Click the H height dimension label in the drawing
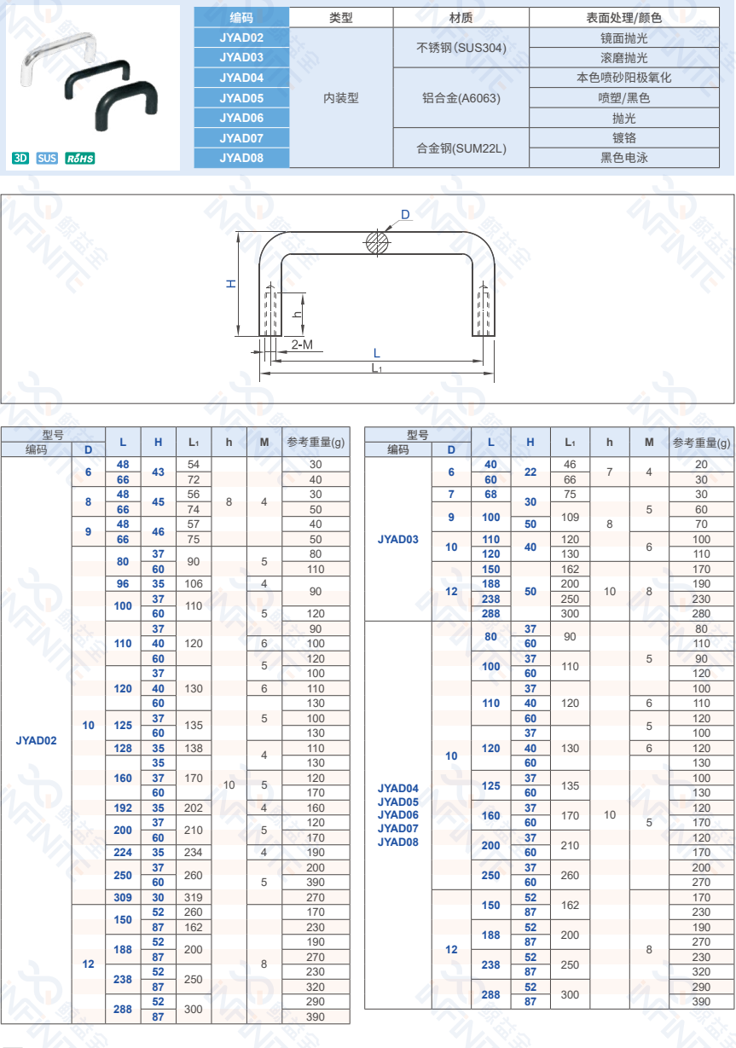Image resolution: width=736 pixels, height=1048 pixels. point(231,283)
